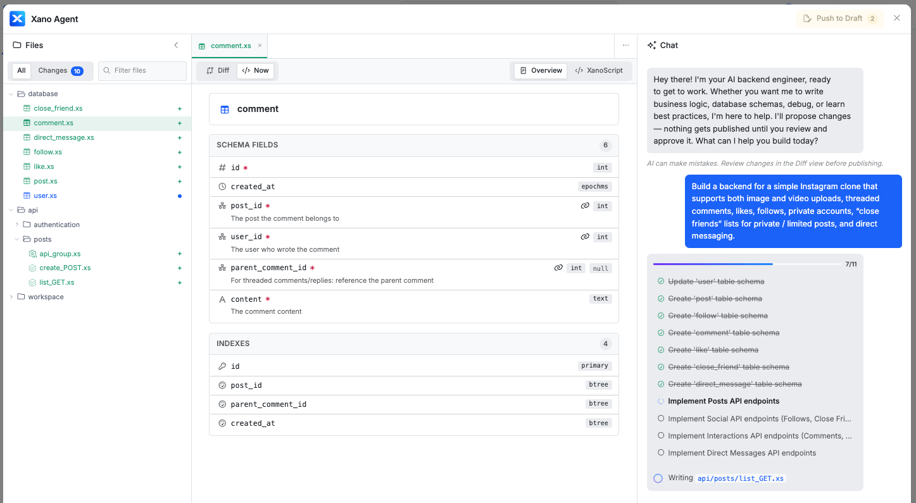
Task: Collapse the Files panel with chevron
Action: tap(176, 45)
